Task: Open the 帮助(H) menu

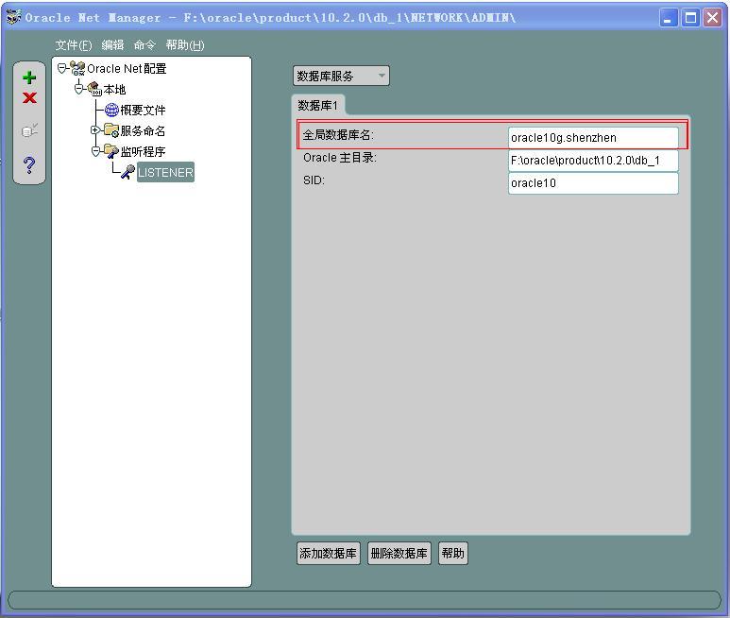Action: [185, 45]
